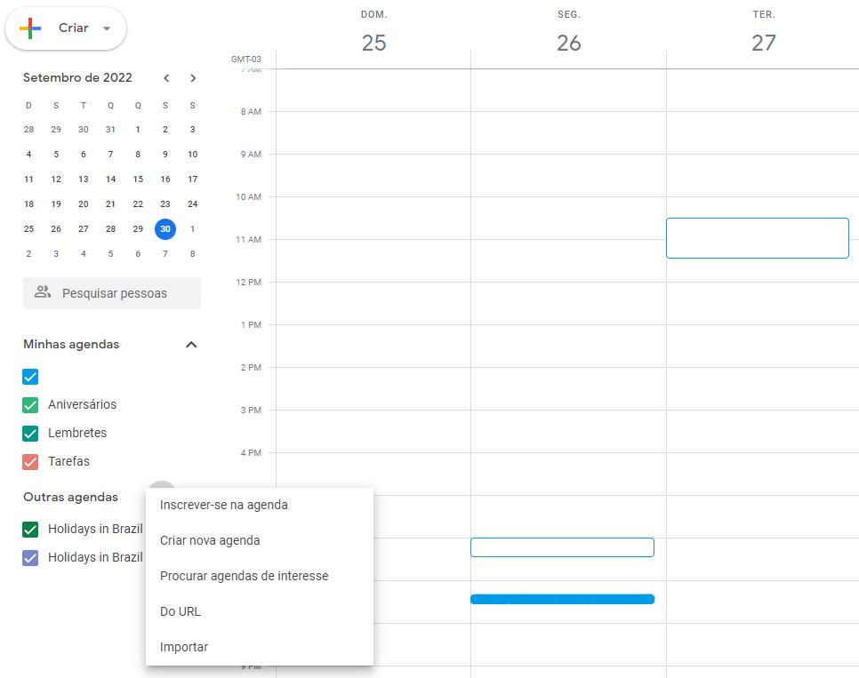Toggle the green Holidays in Brazil checkbox
The width and height of the screenshot is (859, 678).
[30, 529]
